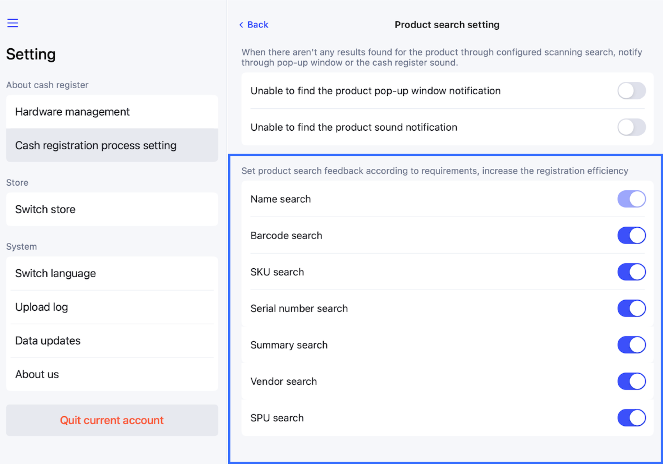Screen dimensions: 663x464
Task: Open Data updates entry
Action: [112, 341]
